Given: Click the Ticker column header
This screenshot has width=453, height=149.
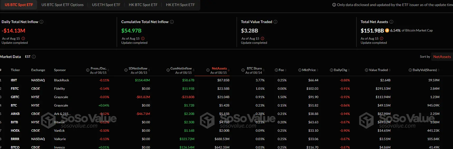Looking at the screenshot, I should click(15, 70).
